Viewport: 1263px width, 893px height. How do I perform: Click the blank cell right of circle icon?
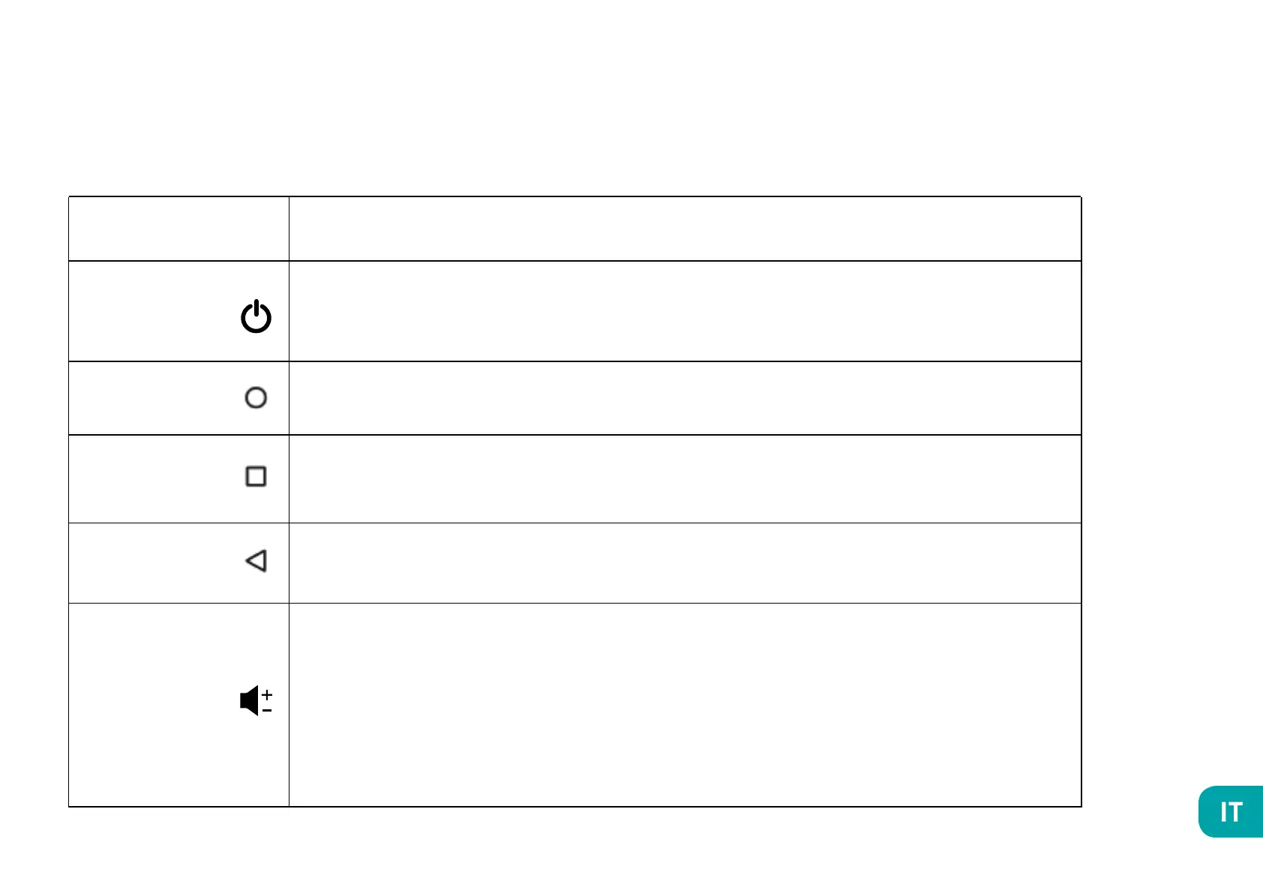[x=684, y=398]
